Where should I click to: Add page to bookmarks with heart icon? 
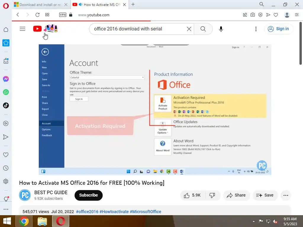pos(276,15)
